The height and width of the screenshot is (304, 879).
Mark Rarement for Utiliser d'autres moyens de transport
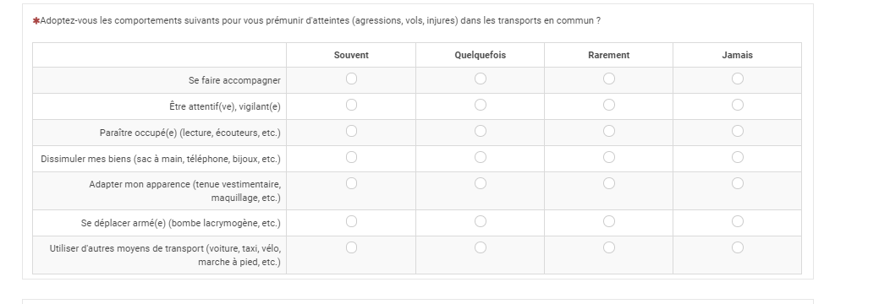pyautogui.click(x=609, y=247)
